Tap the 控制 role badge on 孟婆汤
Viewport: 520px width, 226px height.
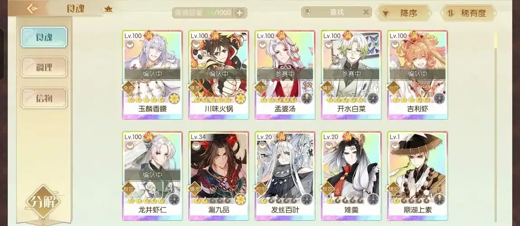coord(262,88)
